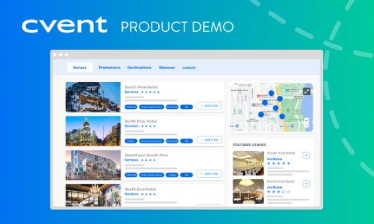Click South Pole Hotel star rating
Viewport: 374px width, 224px height.
[150, 92]
